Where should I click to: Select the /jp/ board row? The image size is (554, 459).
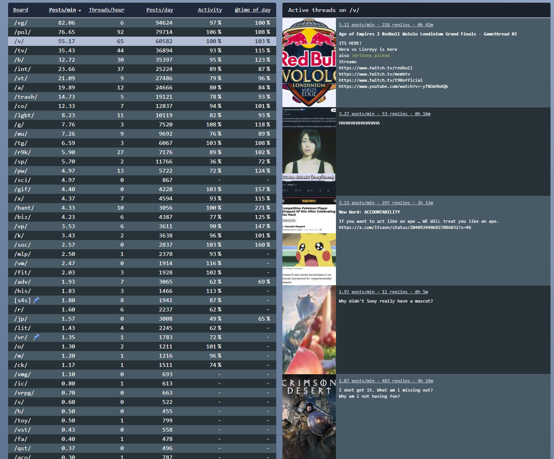coord(142,319)
